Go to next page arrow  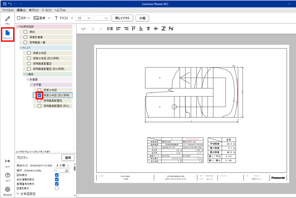pyautogui.click(x=100, y=29)
